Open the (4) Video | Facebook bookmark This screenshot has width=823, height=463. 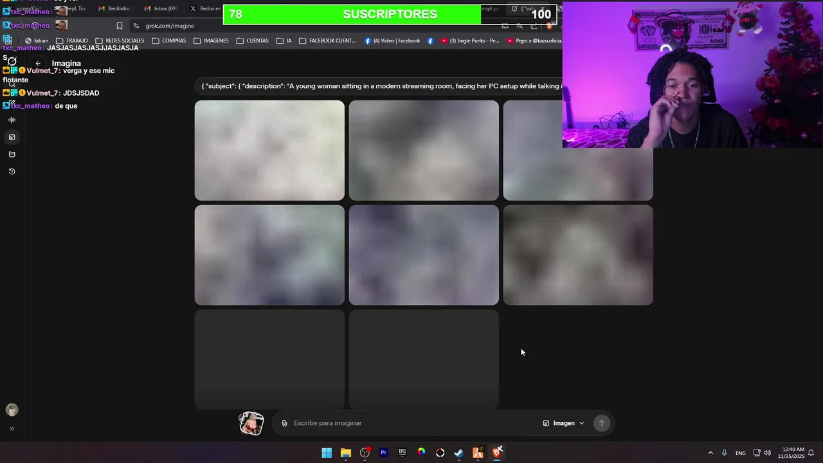392,41
